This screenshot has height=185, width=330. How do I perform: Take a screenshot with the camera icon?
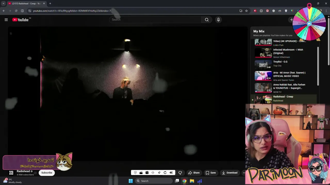point(147,173)
